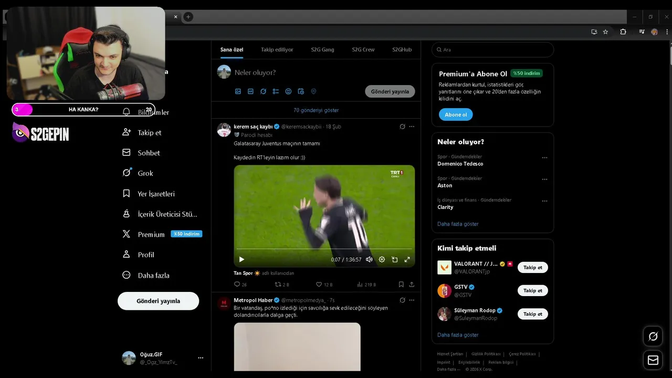
Task: Open more options on Metropol Haber post
Action: (412, 300)
